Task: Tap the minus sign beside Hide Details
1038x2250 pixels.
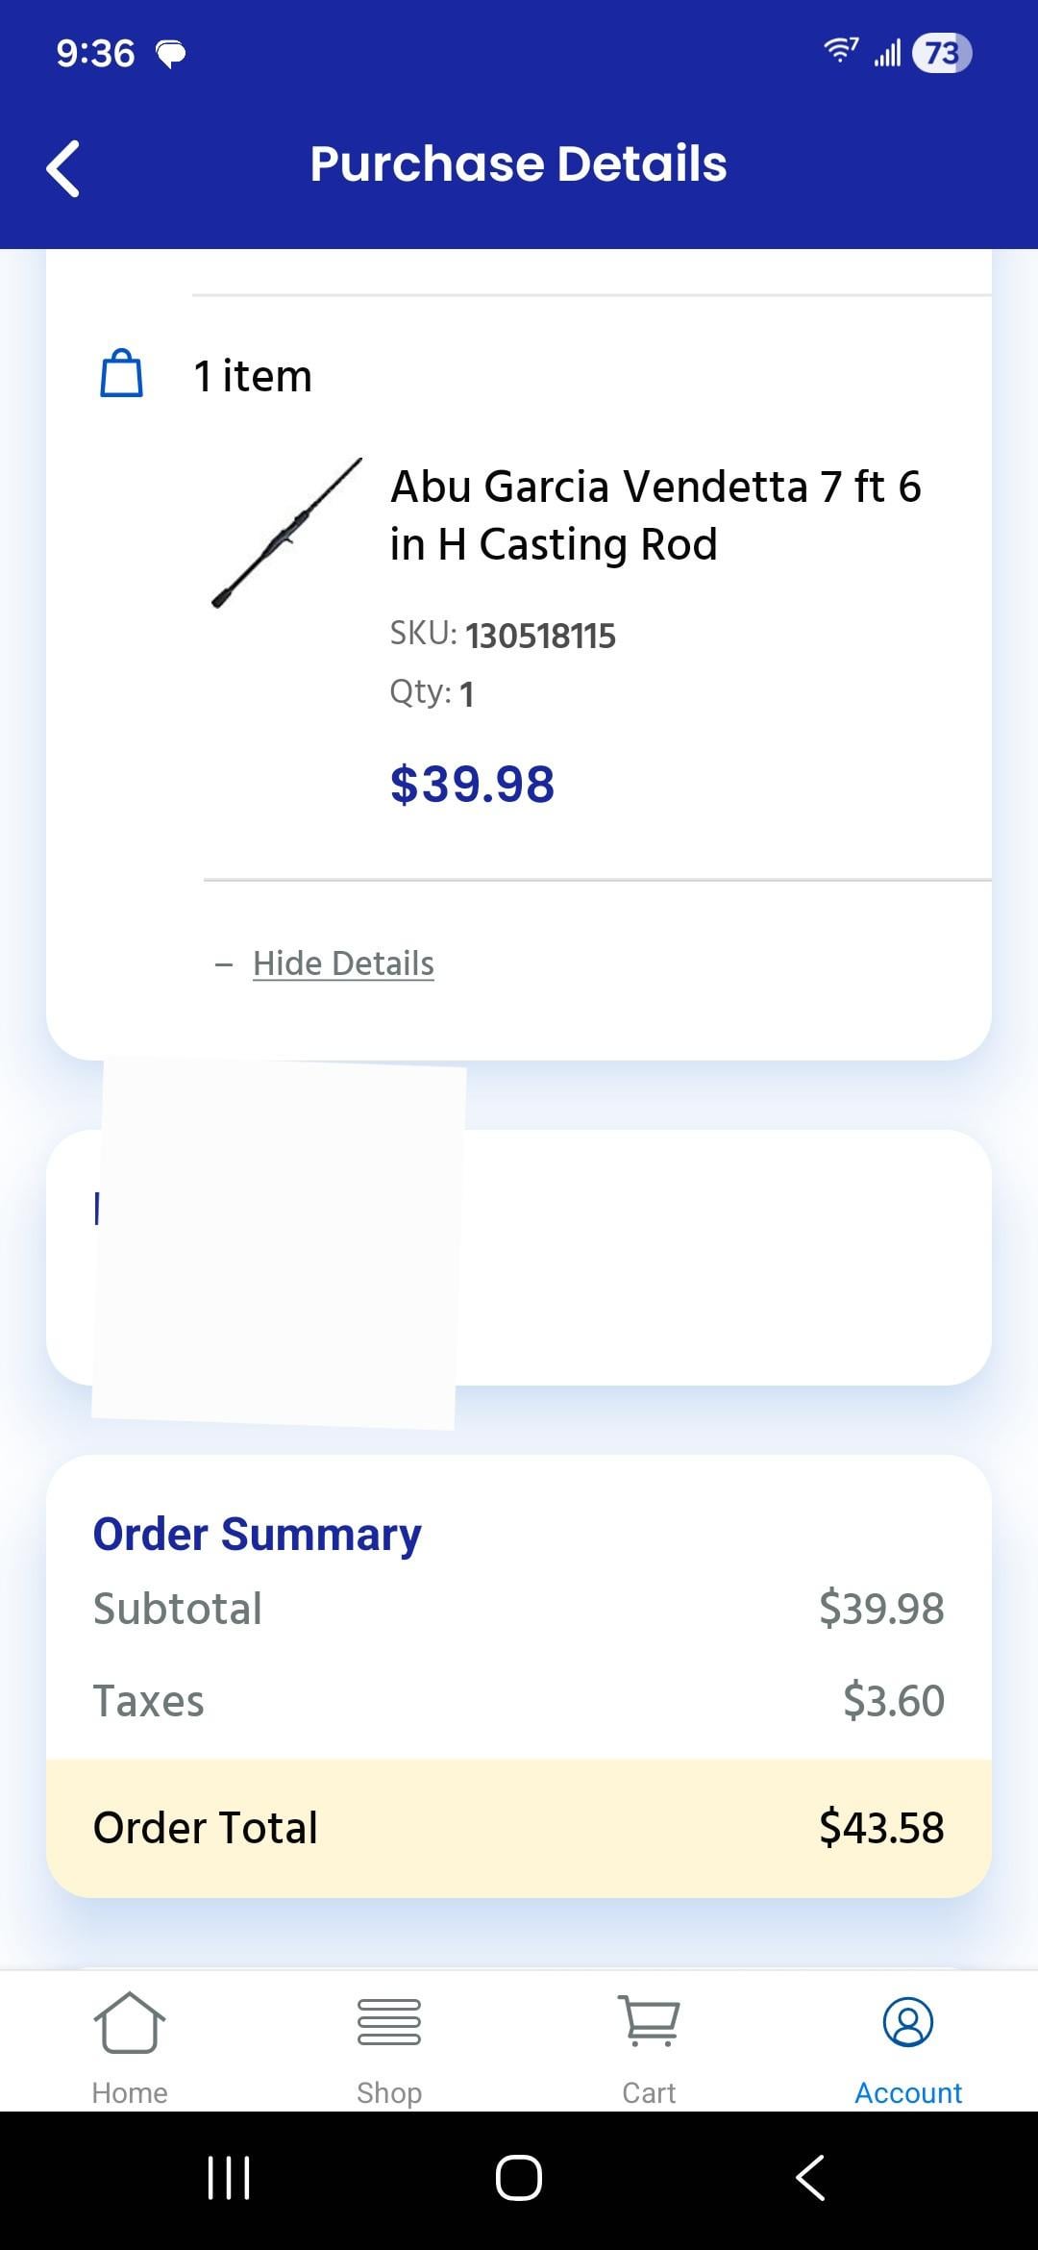Action: click(x=224, y=964)
